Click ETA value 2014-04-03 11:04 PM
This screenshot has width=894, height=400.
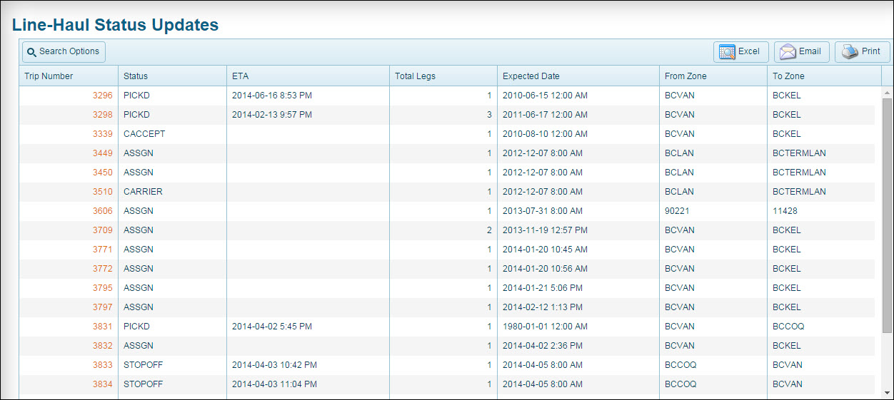tap(274, 384)
